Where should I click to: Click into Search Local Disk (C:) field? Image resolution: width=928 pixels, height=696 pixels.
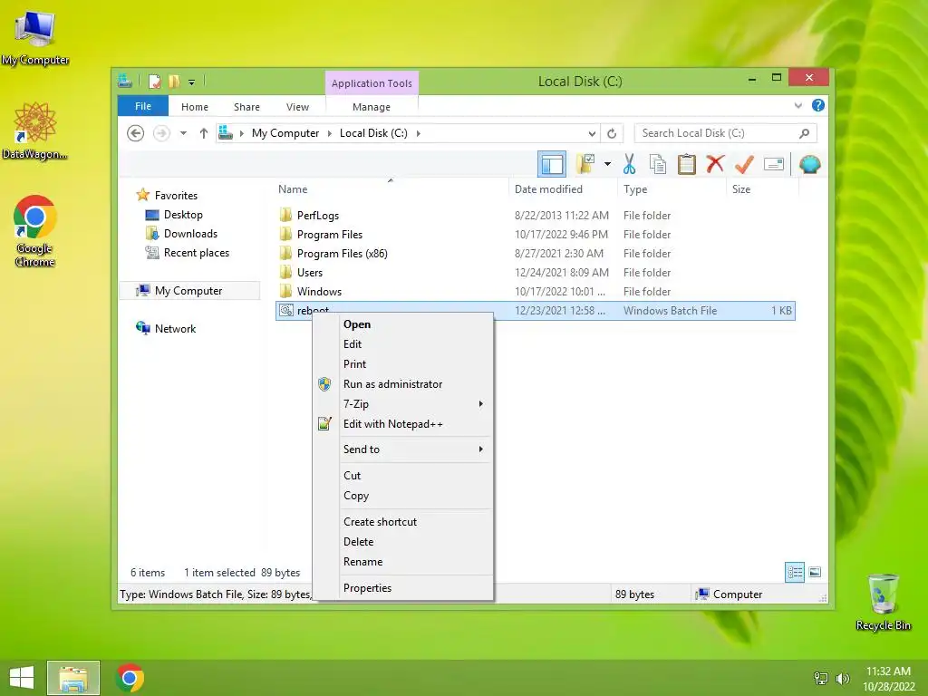[x=726, y=133]
